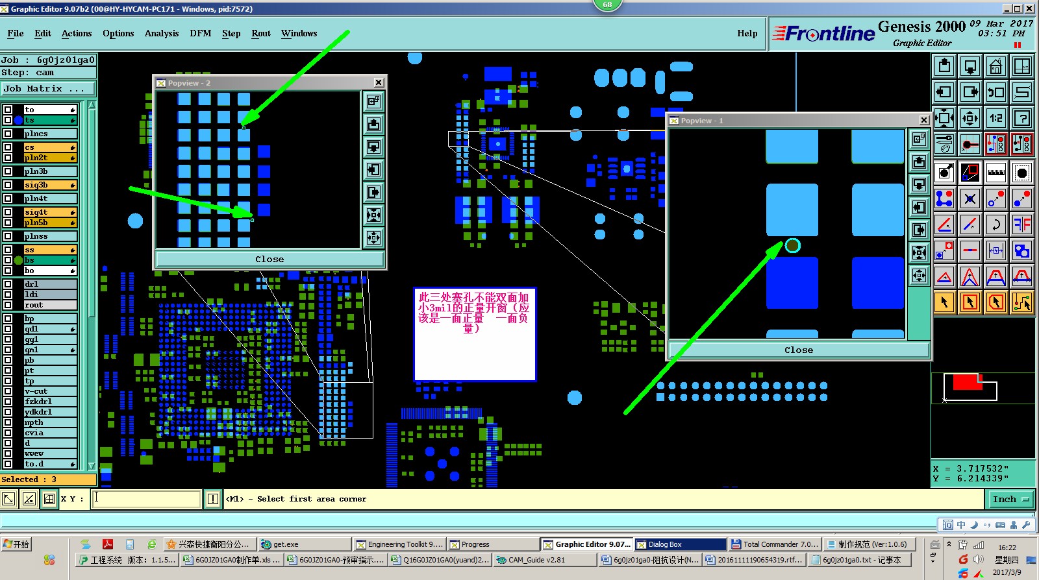Viewport: 1039px width, 580px height.
Task: Click the pan right view icon
Action: [x=970, y=92]
